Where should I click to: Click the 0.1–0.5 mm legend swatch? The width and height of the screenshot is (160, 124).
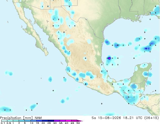4,121
